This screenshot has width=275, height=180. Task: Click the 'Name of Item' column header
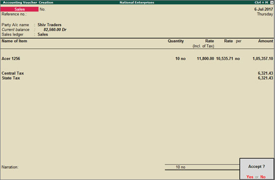pyautogui.click(x=14, y=41)
